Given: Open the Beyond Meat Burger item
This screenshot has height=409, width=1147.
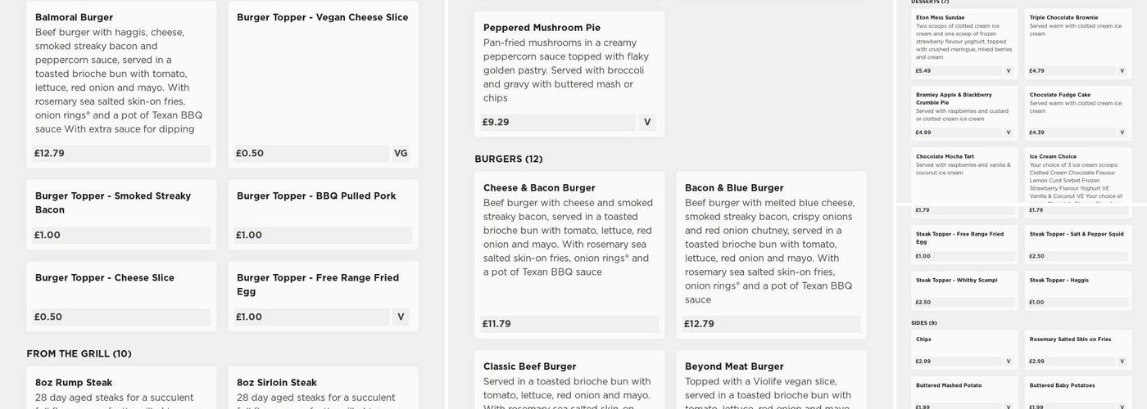Looking at the screenshot, I should coord(734,366).
